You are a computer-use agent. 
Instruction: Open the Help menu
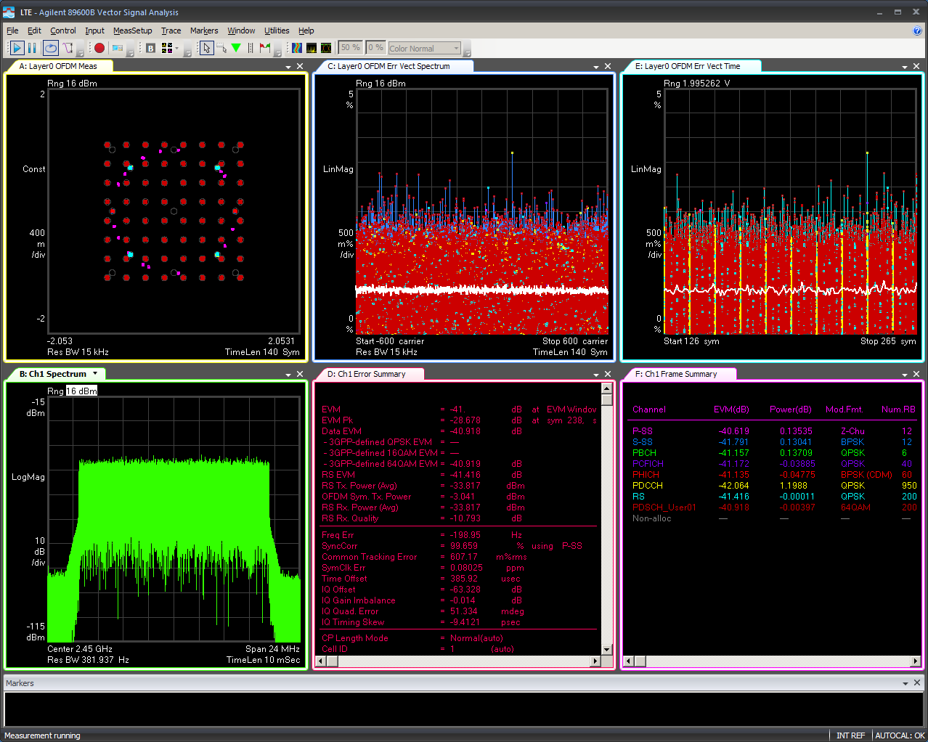point(306,30)
